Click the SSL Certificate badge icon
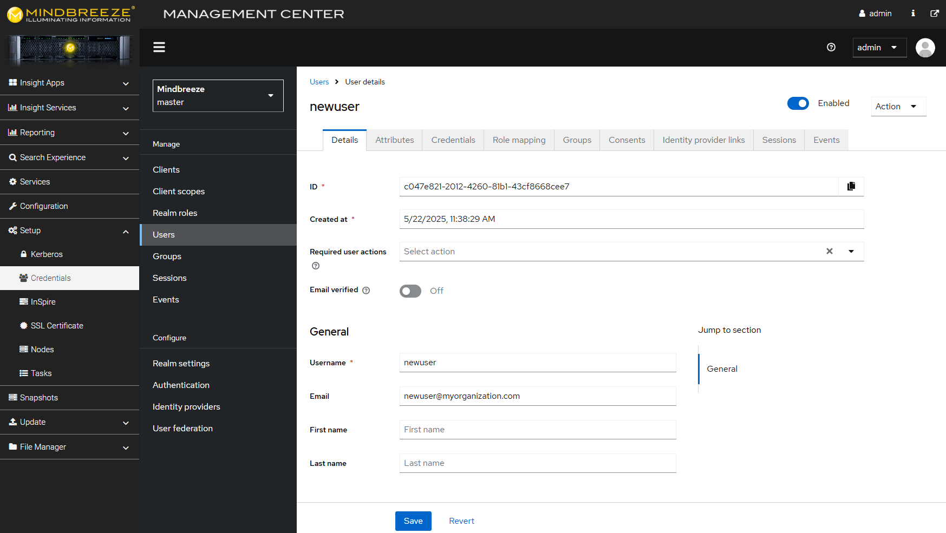Image resolution: width=946 pixels, height=533 pixels. click(x=24, y=325)
